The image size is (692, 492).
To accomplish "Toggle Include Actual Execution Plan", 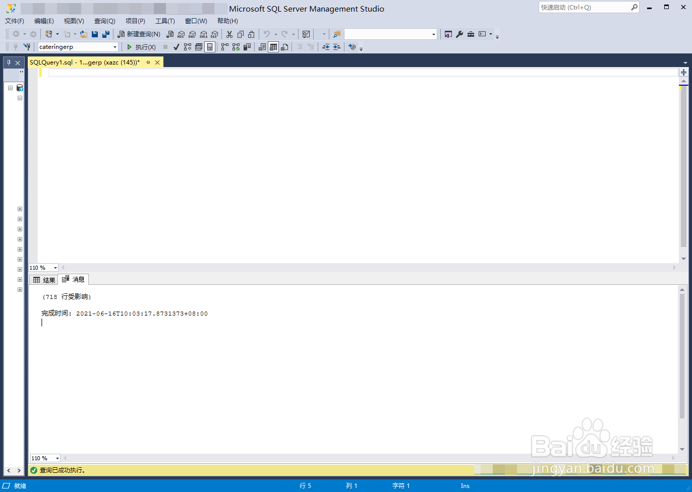I will [x=225, y=47].
